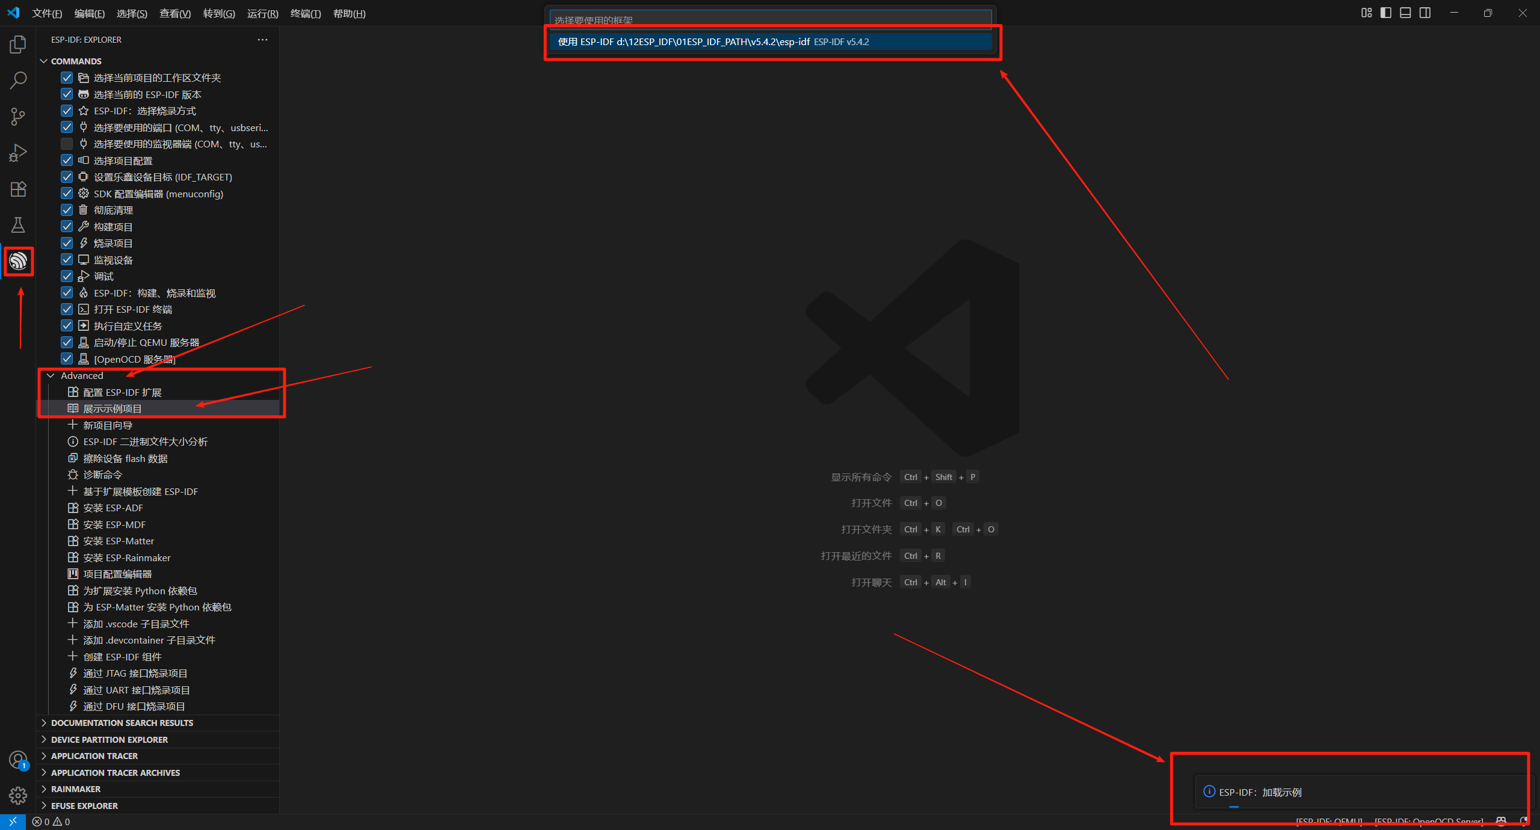Screen dimensions: 1540x830
Task: Collapse the Advanced tree section
Action: point(51,375)
